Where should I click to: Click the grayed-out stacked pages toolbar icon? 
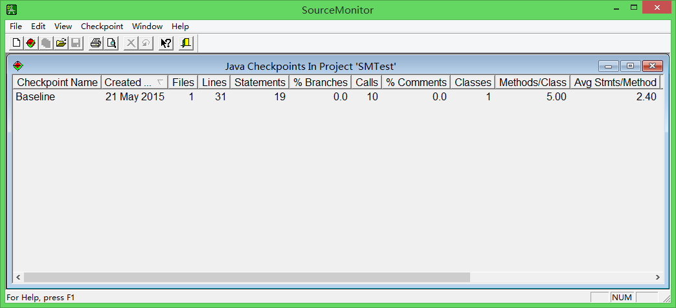46,43
